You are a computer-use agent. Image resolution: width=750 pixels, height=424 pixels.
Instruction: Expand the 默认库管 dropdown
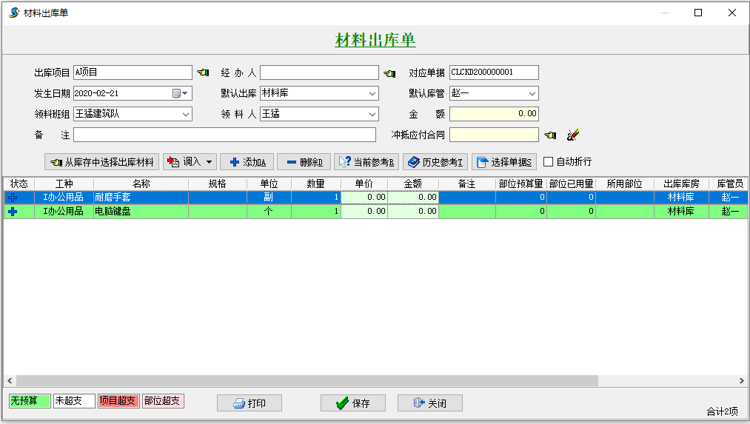click(532, 93)
